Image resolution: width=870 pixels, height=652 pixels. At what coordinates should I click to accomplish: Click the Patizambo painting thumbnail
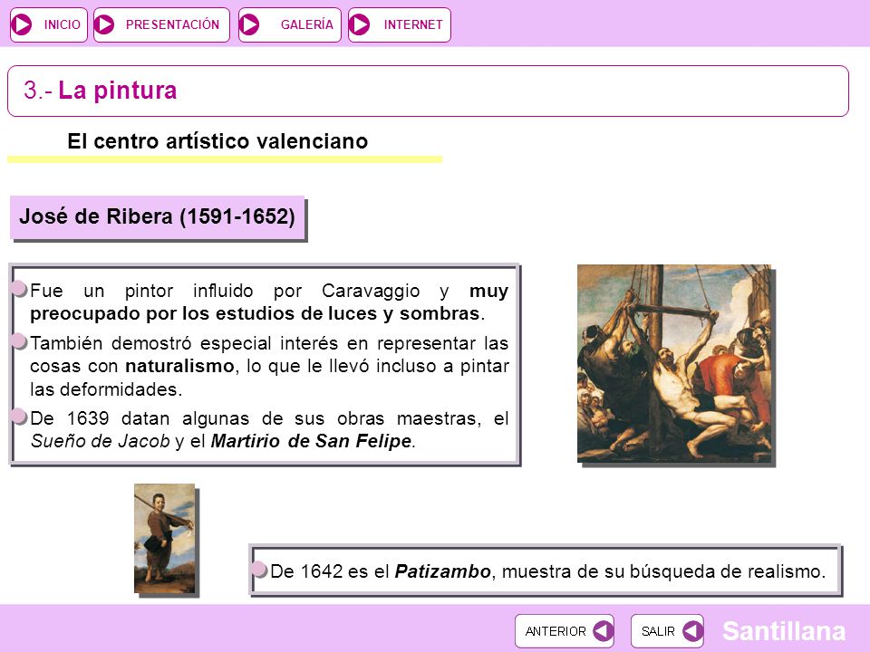pyautogui.click(x=165, y=538)
